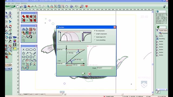Cancel the Section dialog with the red X
Screen dimensions: 173x97
(x=89, y=74)
